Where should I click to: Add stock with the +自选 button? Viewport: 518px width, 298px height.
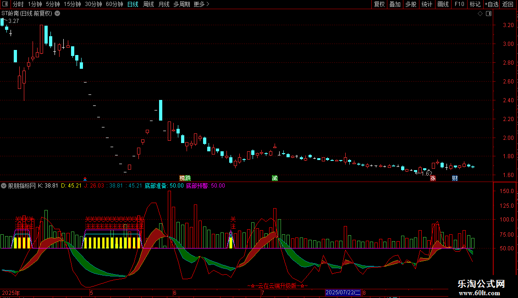pyautogui.click(x=491, y=4)
